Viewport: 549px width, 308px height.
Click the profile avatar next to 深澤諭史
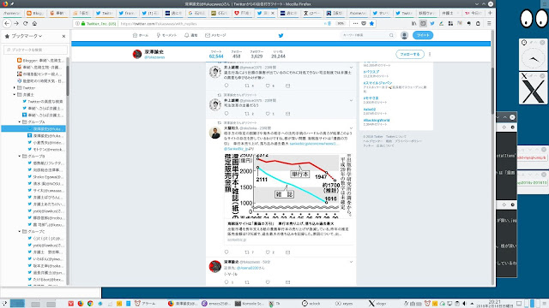137,54
